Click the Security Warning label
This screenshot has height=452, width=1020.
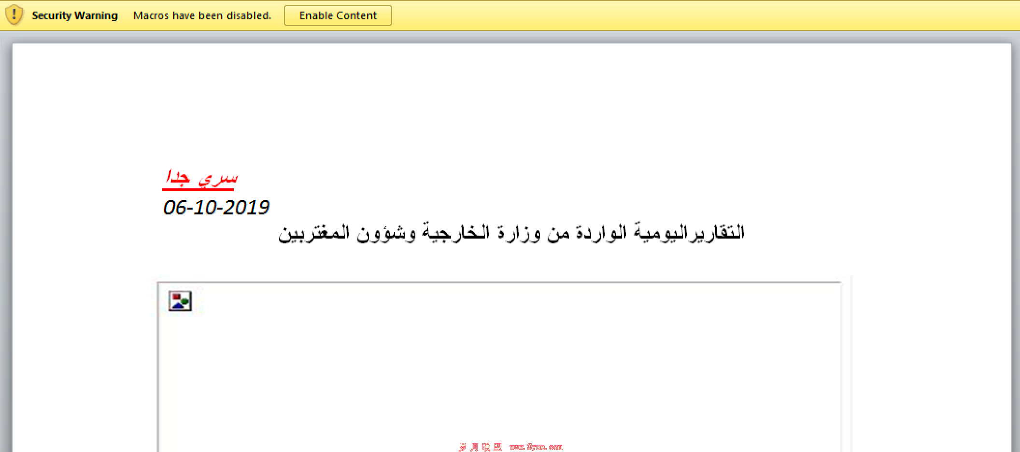click(74, 15)
